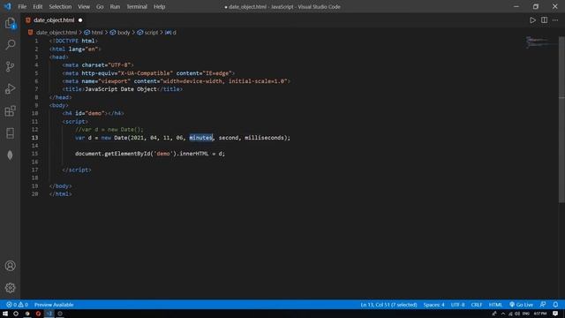Open the Help menu

click(x=159, y=6)
